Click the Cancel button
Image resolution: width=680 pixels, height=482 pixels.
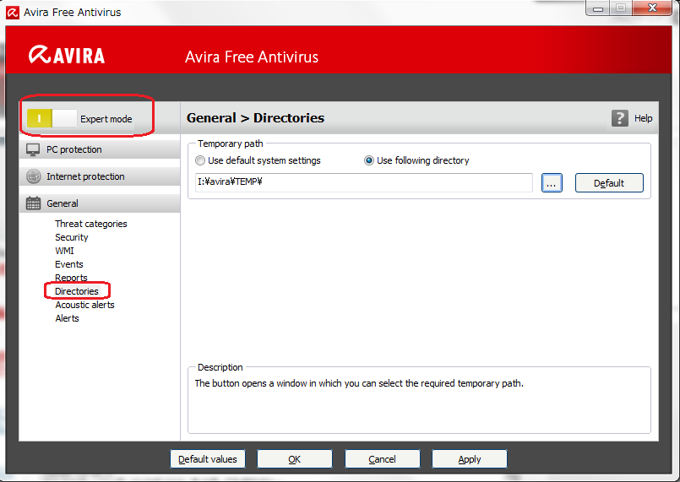tap(382, 459)
